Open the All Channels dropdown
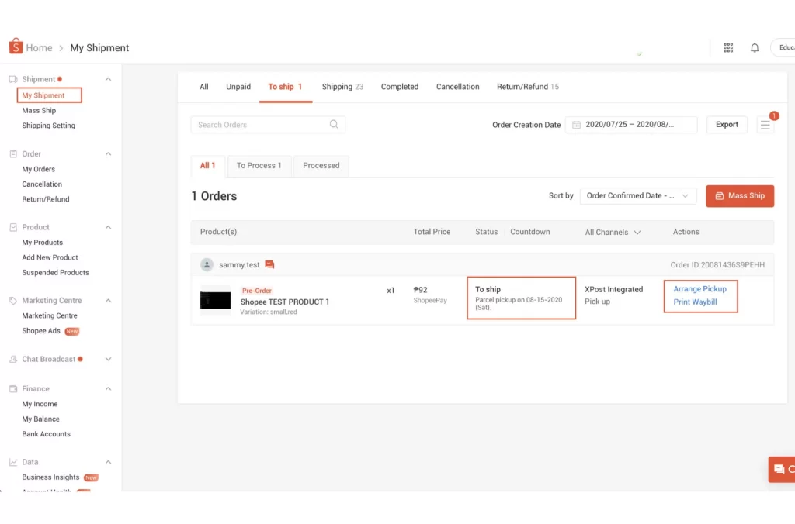Screen dimensions: 795x524 pyautogui.click(x=613, y=233)
